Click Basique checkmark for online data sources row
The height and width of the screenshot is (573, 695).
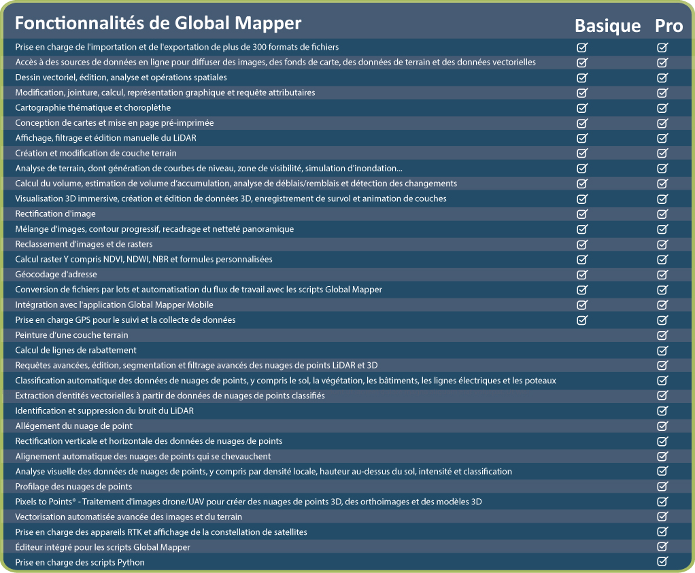coord(582,63)
